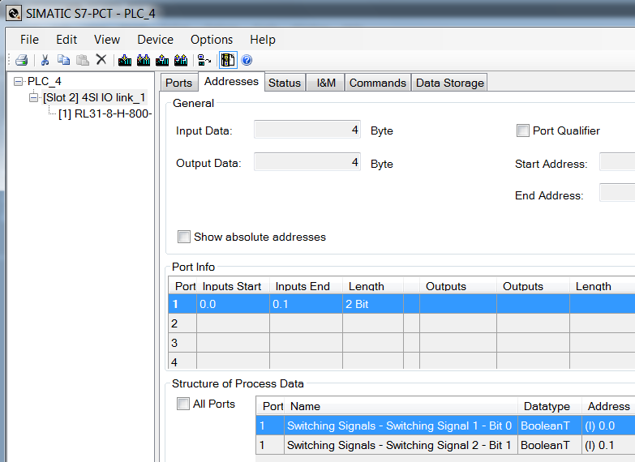Click the Name column header
The height and width of the screenshot is (462, 635).
point(401,406)
